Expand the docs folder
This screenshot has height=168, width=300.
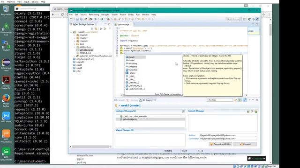click(75, 44)
